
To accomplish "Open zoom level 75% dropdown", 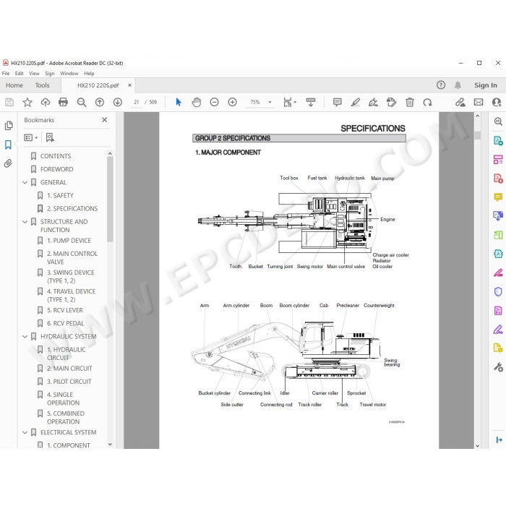I will [x=270, y=103].
